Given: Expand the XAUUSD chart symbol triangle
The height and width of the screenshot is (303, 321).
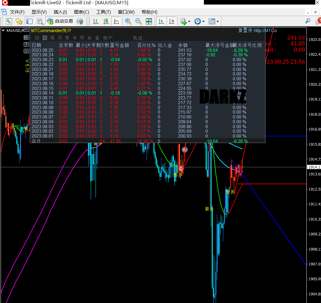Looking at the screenshot, I should click(3, 31).
